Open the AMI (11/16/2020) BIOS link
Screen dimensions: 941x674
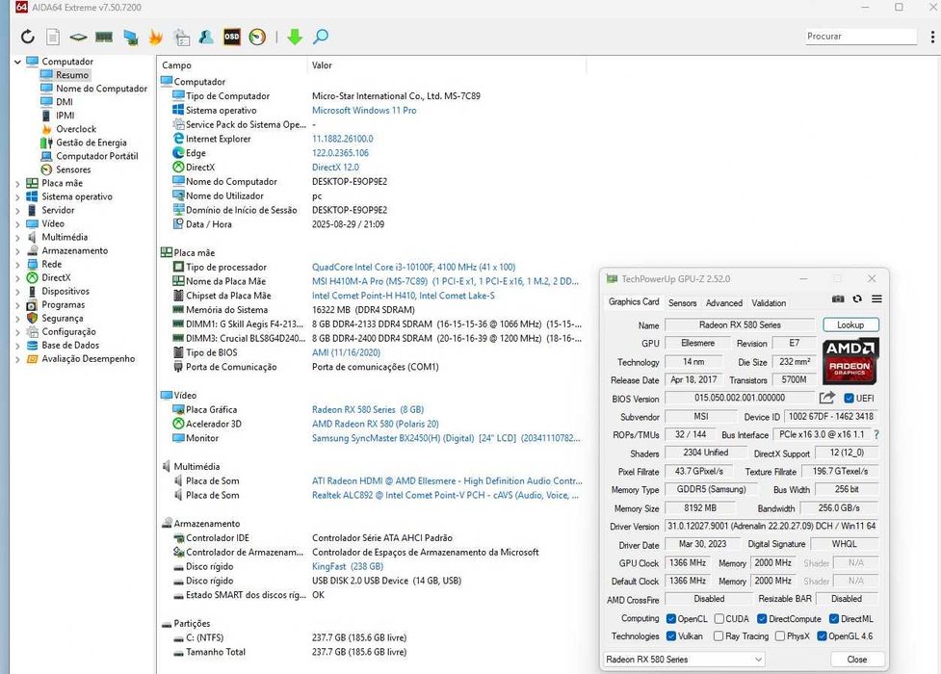346,353
